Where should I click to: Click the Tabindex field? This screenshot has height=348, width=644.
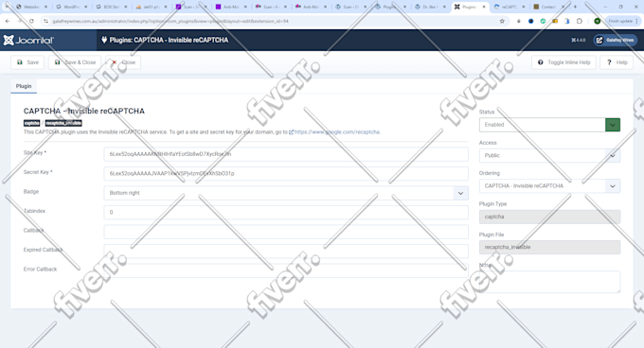coord(286,213)
